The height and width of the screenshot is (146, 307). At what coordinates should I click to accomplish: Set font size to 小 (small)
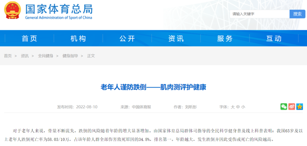(x=243, y=107)
